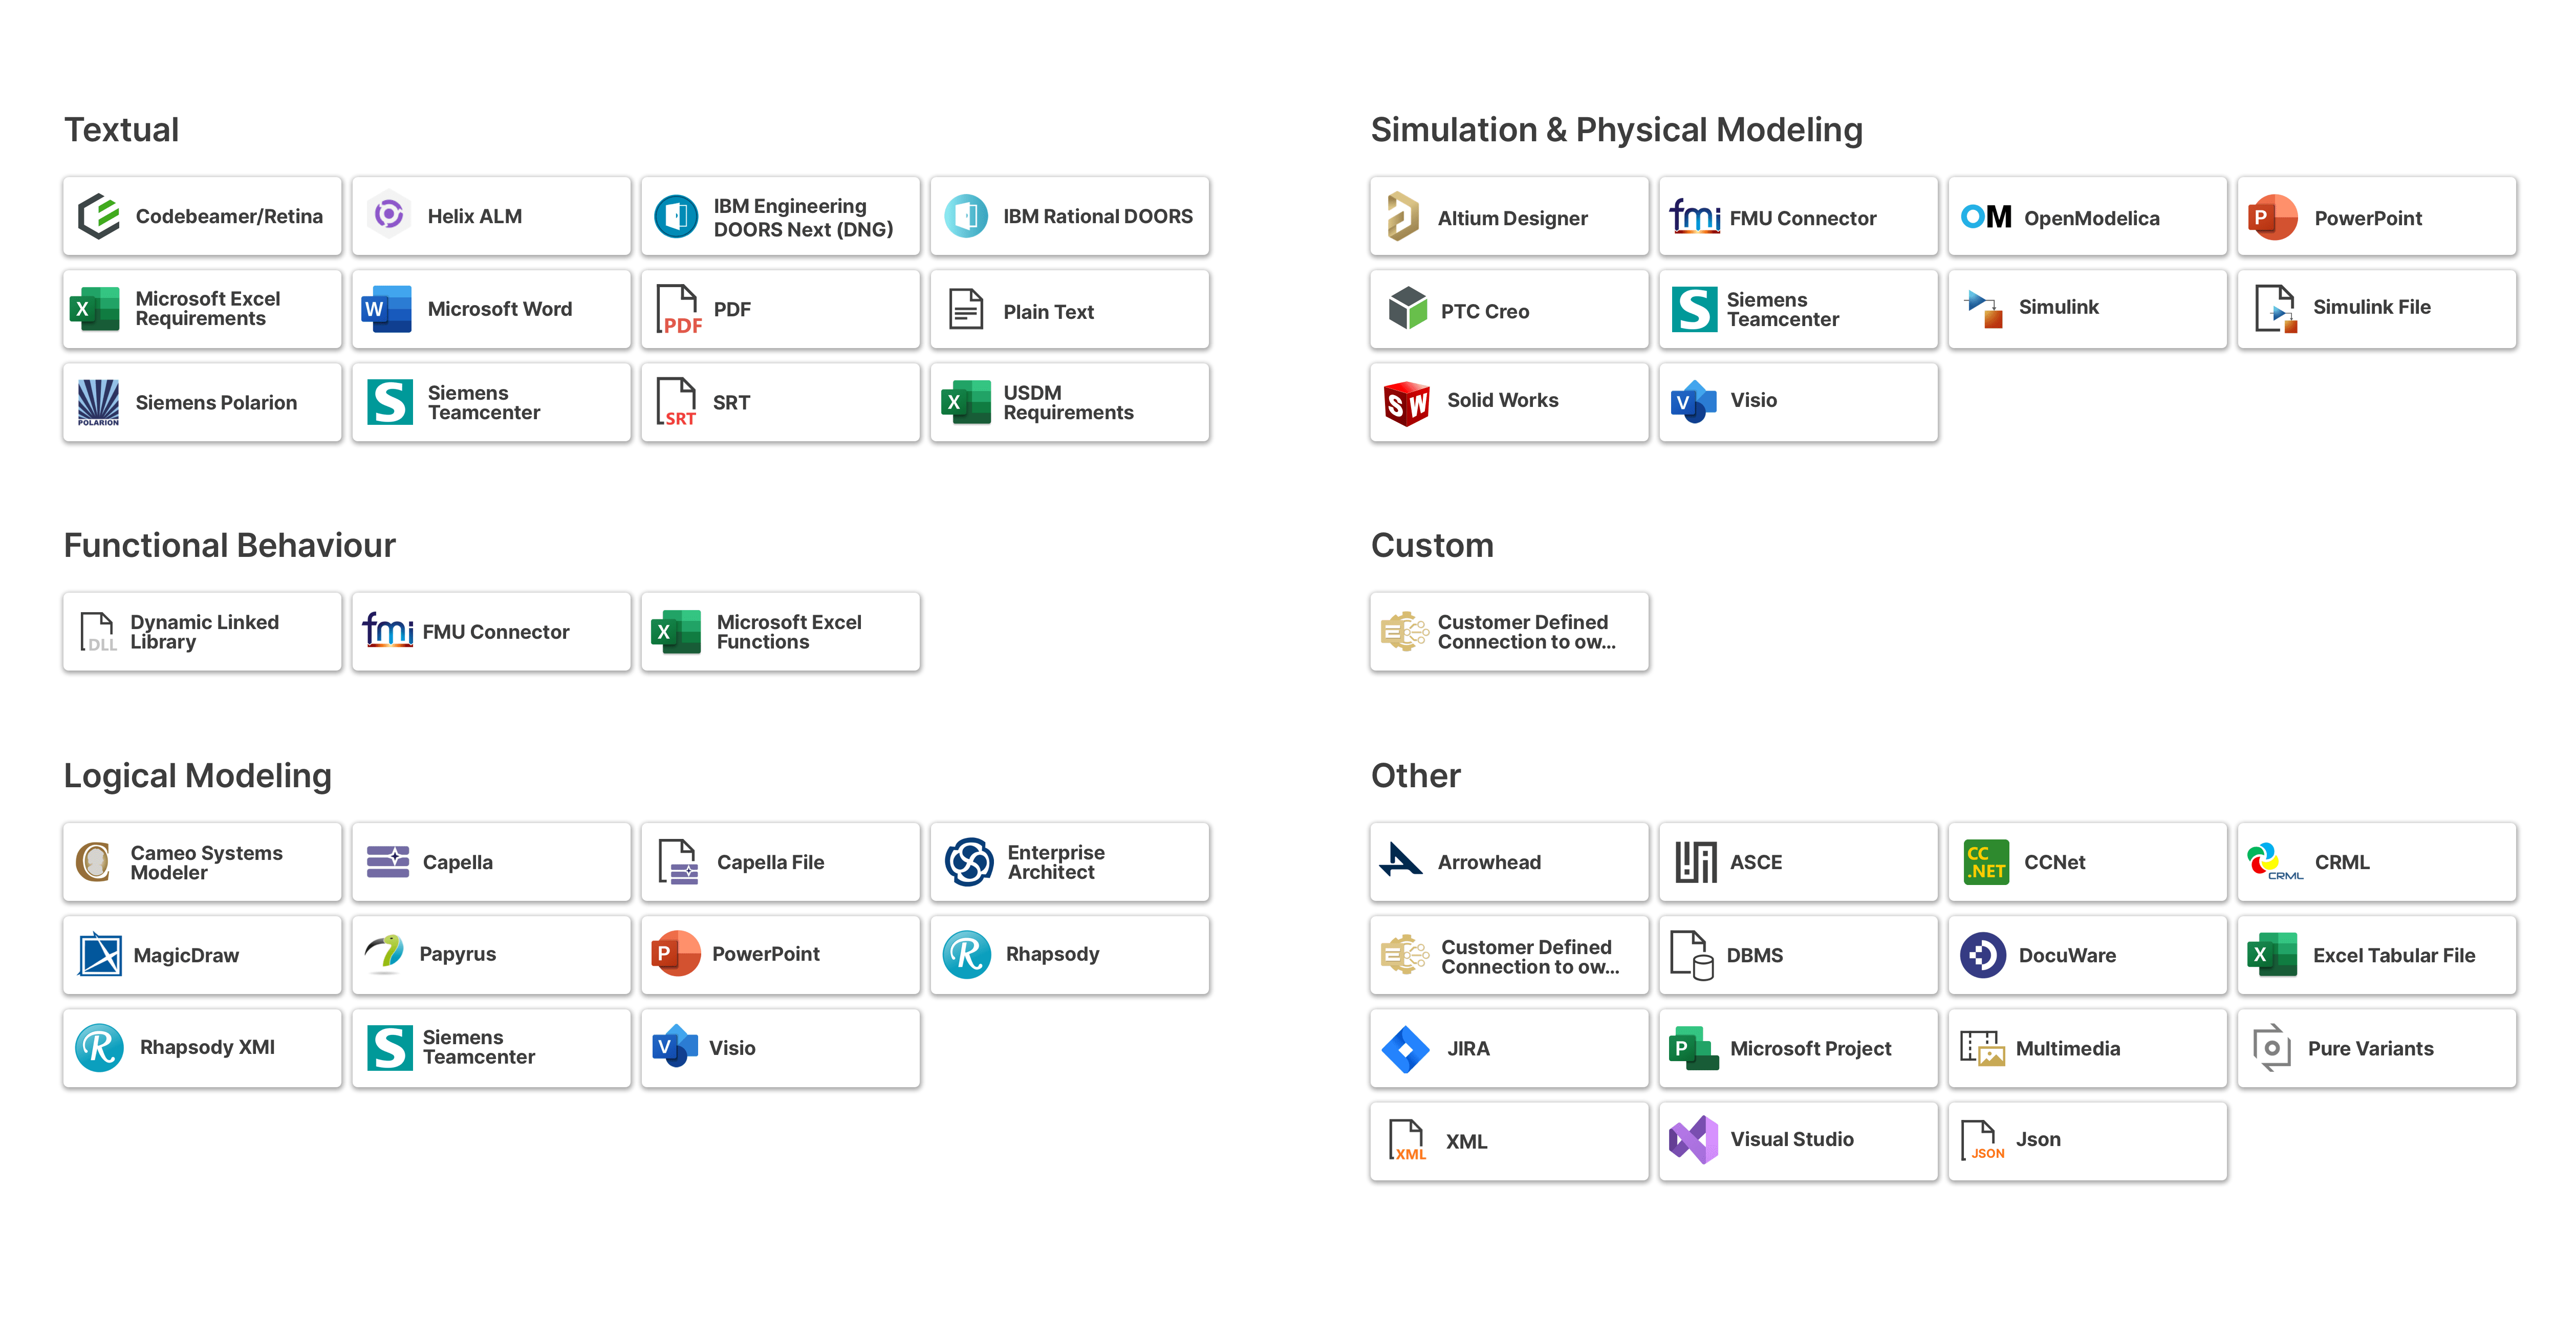2576x1317 pixels.
Task: Click the Capella File icon
Action: point(679,861)
